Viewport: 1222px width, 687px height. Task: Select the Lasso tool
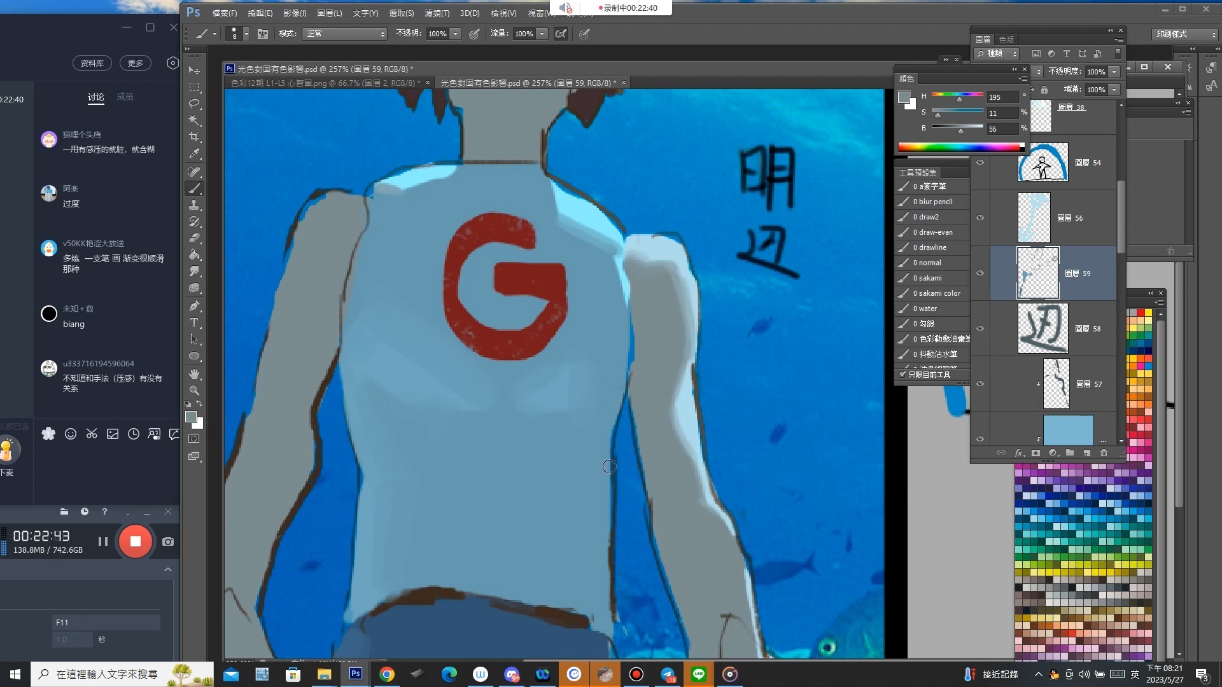pos(195,104)
